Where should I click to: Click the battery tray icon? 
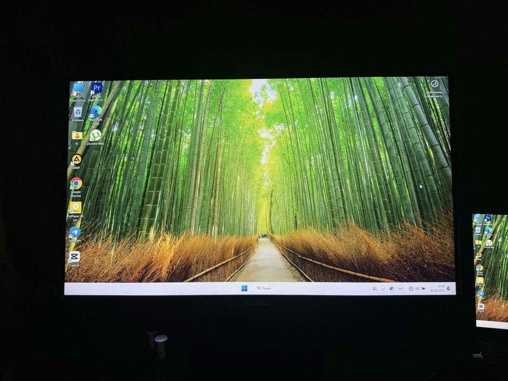pyautogui.click(x=424, y=289)
